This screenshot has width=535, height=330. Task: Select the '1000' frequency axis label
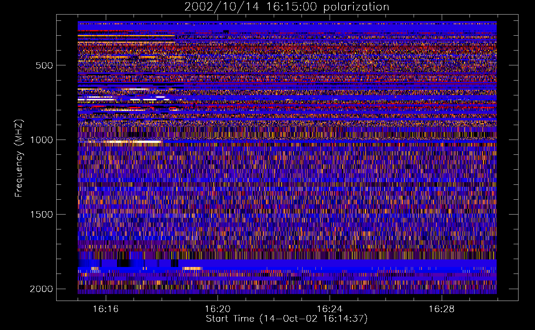pyautogui.click(x=41, y=140)
